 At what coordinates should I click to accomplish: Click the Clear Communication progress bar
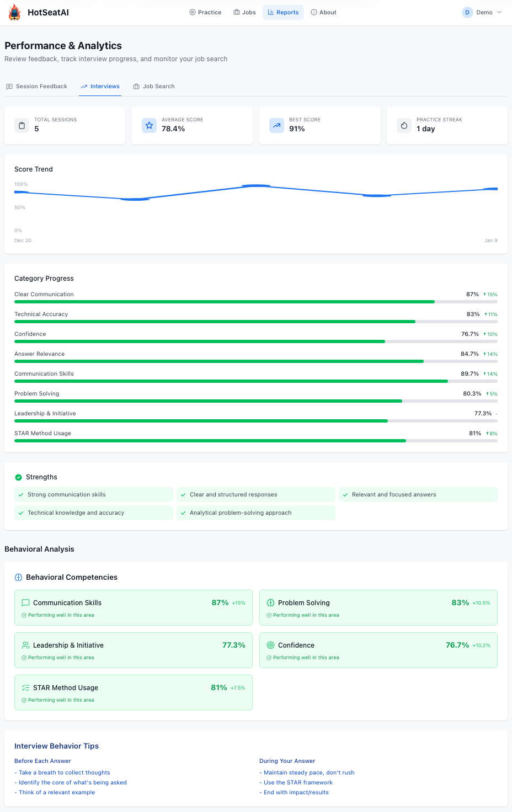tap(255, 302)
